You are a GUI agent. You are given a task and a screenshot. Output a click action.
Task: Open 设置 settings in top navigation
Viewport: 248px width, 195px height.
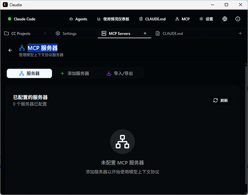[206, 19]
